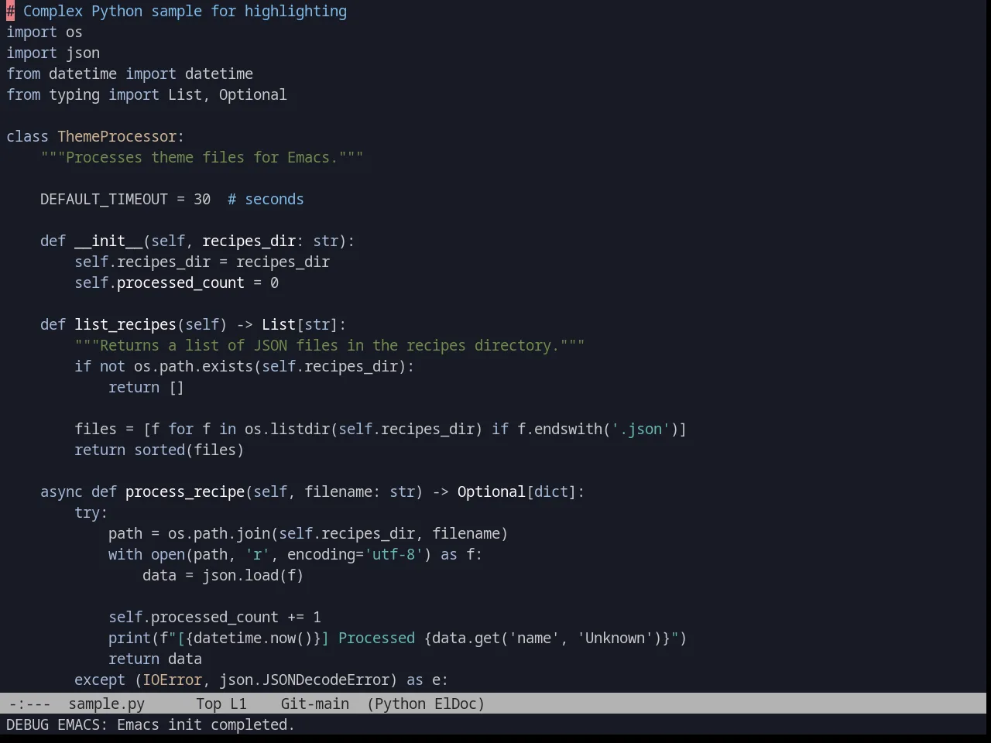Click the 'try:' keyword line
This screenshot has width=991, height=743.
click(91, 512)
